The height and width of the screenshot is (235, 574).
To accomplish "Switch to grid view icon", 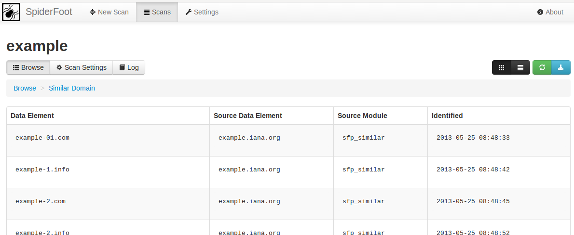I will click(x=502, y=67).
